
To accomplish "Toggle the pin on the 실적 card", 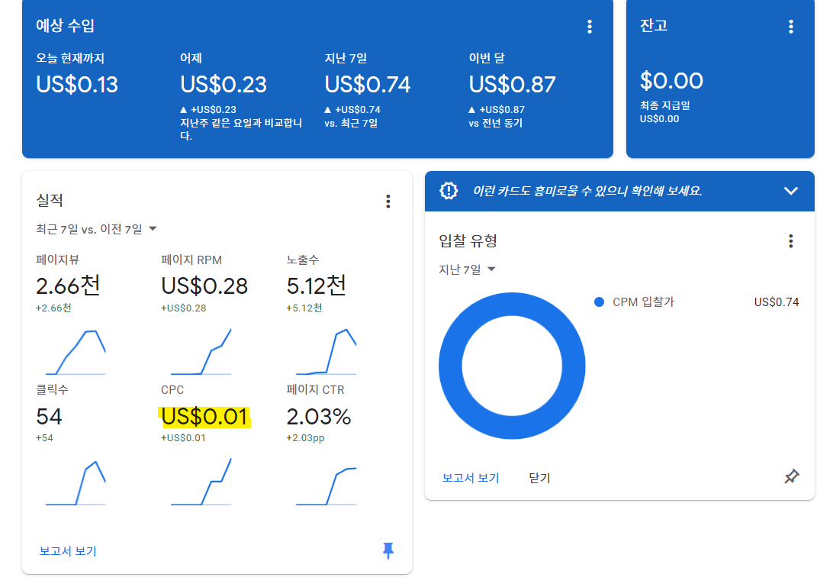I will (x=389, y=550).
